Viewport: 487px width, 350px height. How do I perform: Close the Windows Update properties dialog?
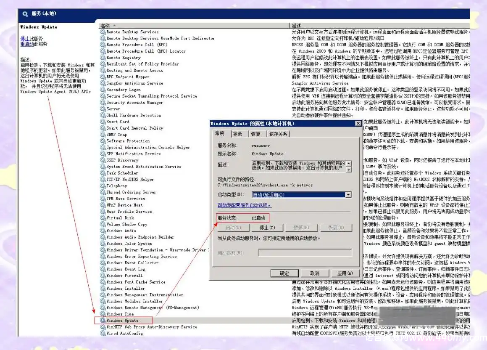[358, 123]
